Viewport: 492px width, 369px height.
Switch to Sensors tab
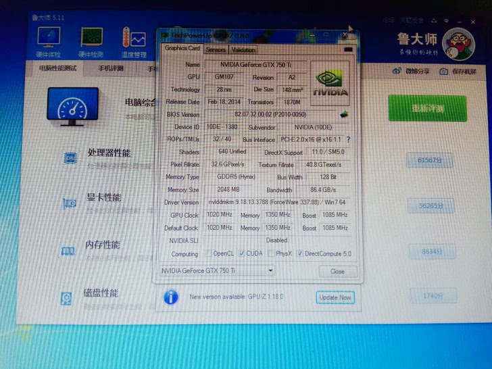(216, 49)
